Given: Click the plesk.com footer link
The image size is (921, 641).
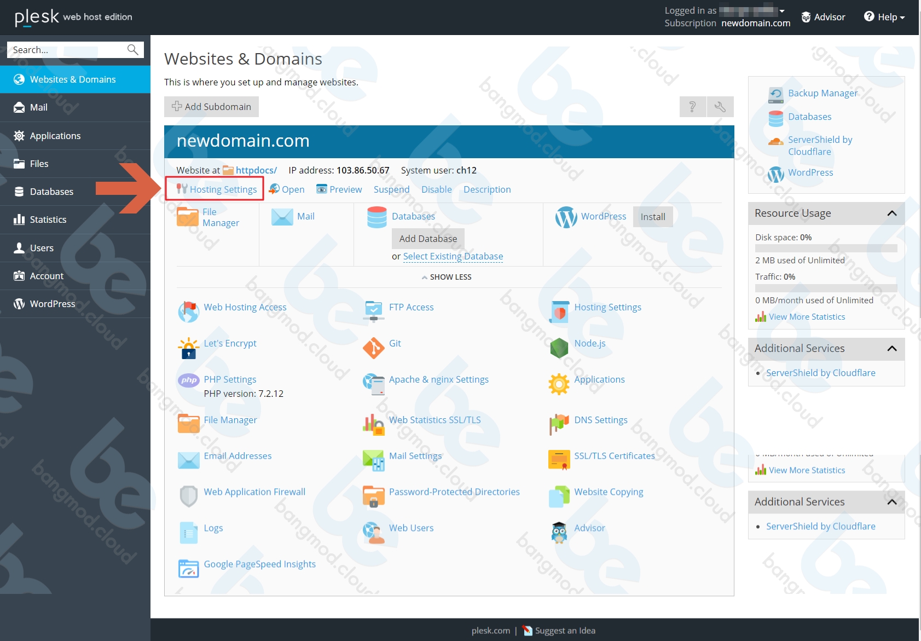Looking at the screenshot, I should [x=491, y=631].
